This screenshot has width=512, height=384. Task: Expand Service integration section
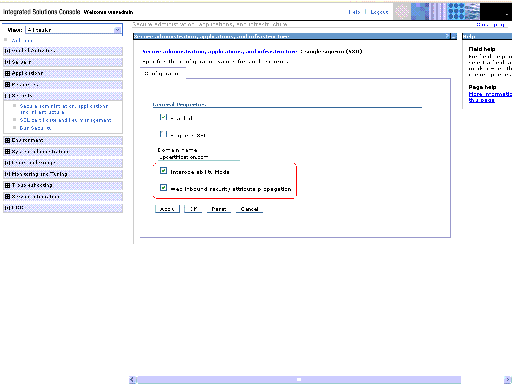point(8,197)
